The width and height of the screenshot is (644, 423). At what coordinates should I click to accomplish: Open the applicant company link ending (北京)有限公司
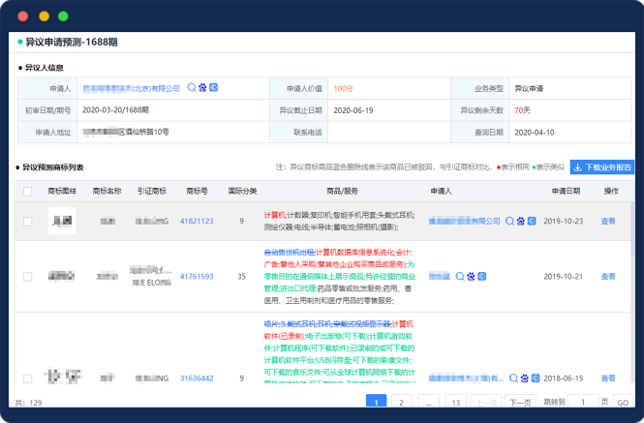point(132,88)
